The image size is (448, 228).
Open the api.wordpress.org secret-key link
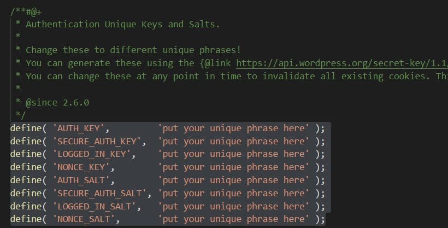click(x=342, y=63)
